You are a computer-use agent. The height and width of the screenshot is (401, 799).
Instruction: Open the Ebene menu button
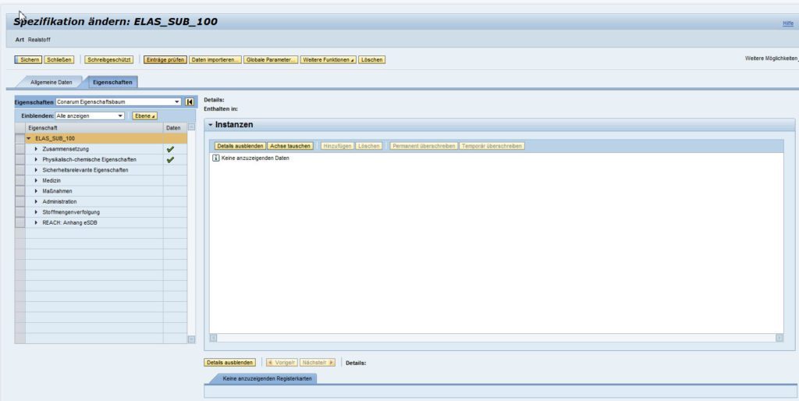[x=144, y=116]
